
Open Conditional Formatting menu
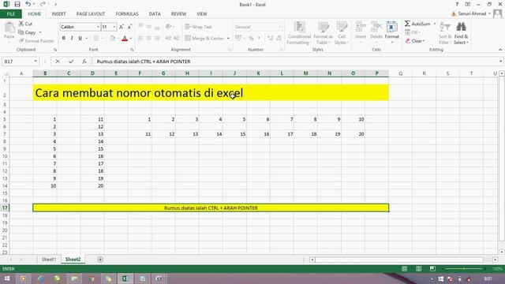(299, 33)
